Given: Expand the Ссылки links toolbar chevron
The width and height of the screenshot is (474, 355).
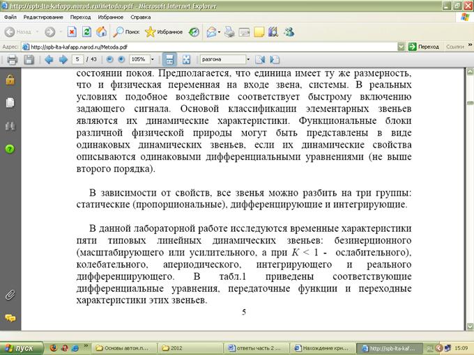Looking at the screenshot, I should click(470, 45).
